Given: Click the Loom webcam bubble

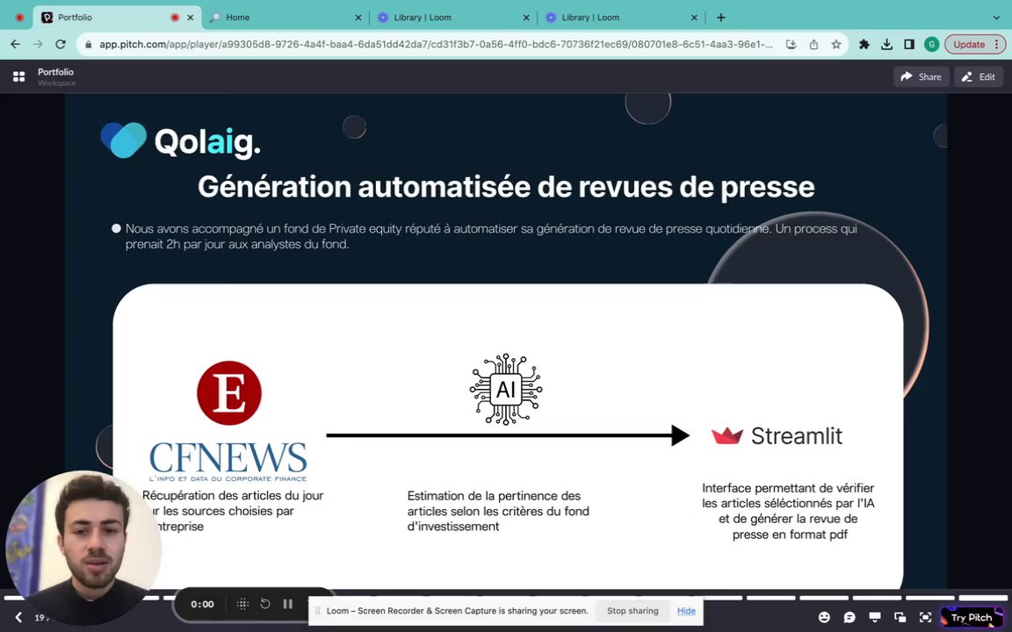Looking at the screenshot, I should point(83,548).
